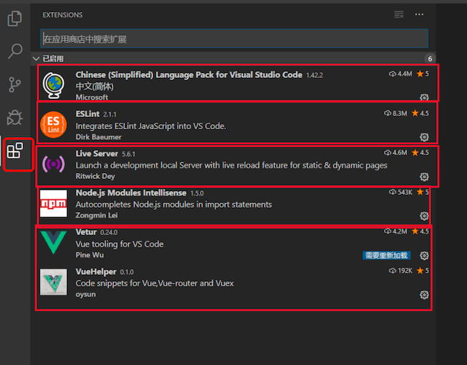Open the VueHelper extension title
This screenshot has width=467, height=365.
96,272
